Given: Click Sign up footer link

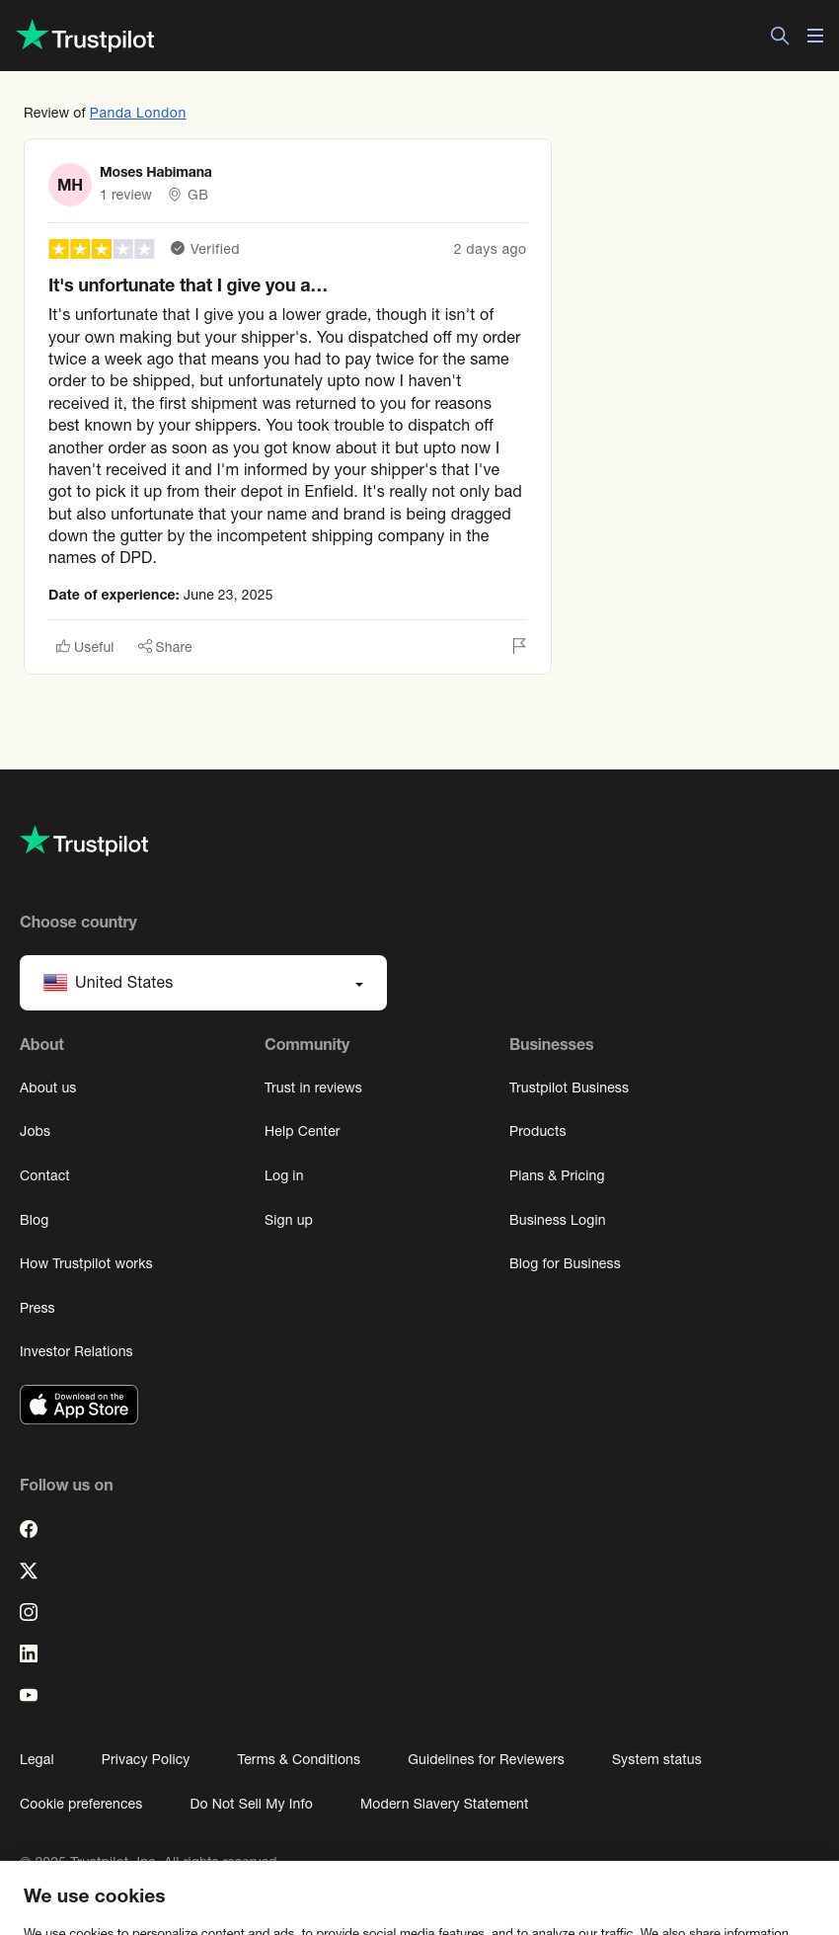Looking at the screenshot, I should point(288,1220).
